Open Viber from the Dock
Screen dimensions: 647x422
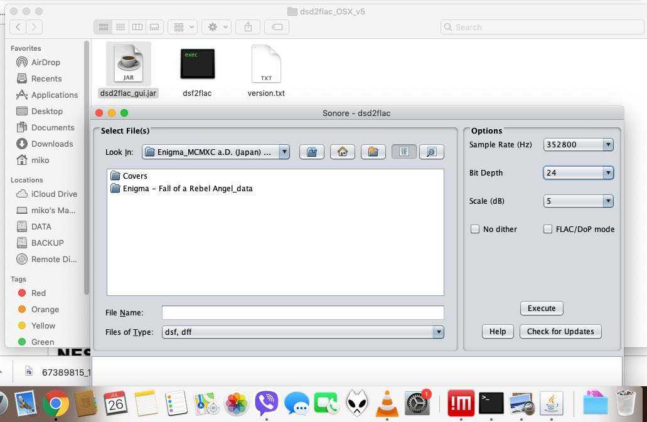click(267, 403)
